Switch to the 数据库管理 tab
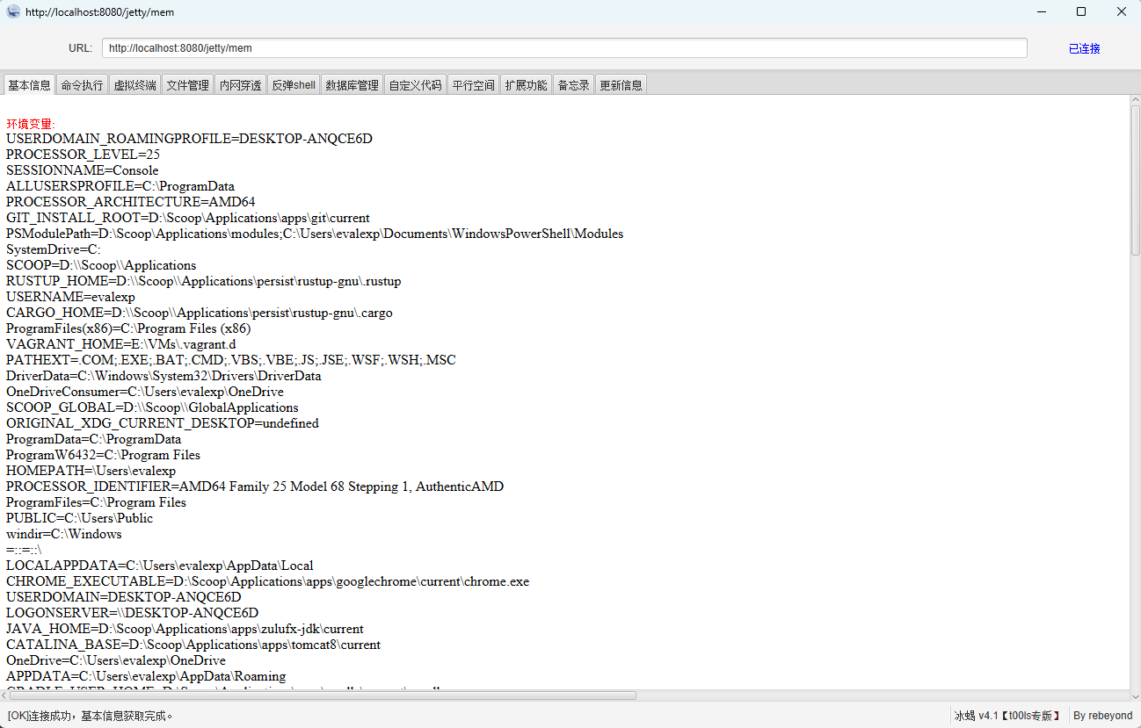Screen dimensions: 1141x728 pyautogui.click(x=352, y=85)
